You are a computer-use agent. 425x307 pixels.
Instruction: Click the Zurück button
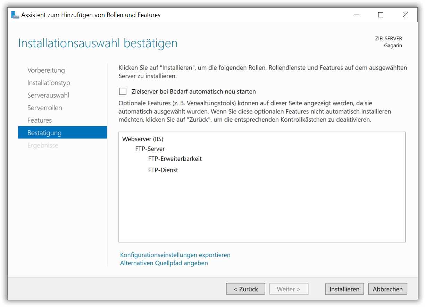coord(245,289)
